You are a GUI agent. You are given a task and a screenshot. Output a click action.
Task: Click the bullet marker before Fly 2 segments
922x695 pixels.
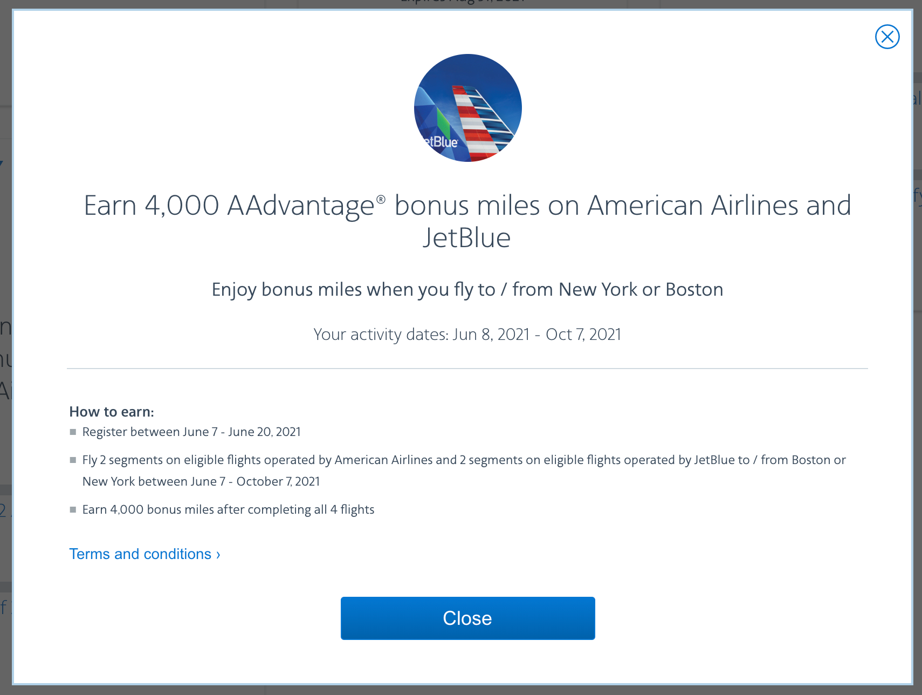click(72, 460)
